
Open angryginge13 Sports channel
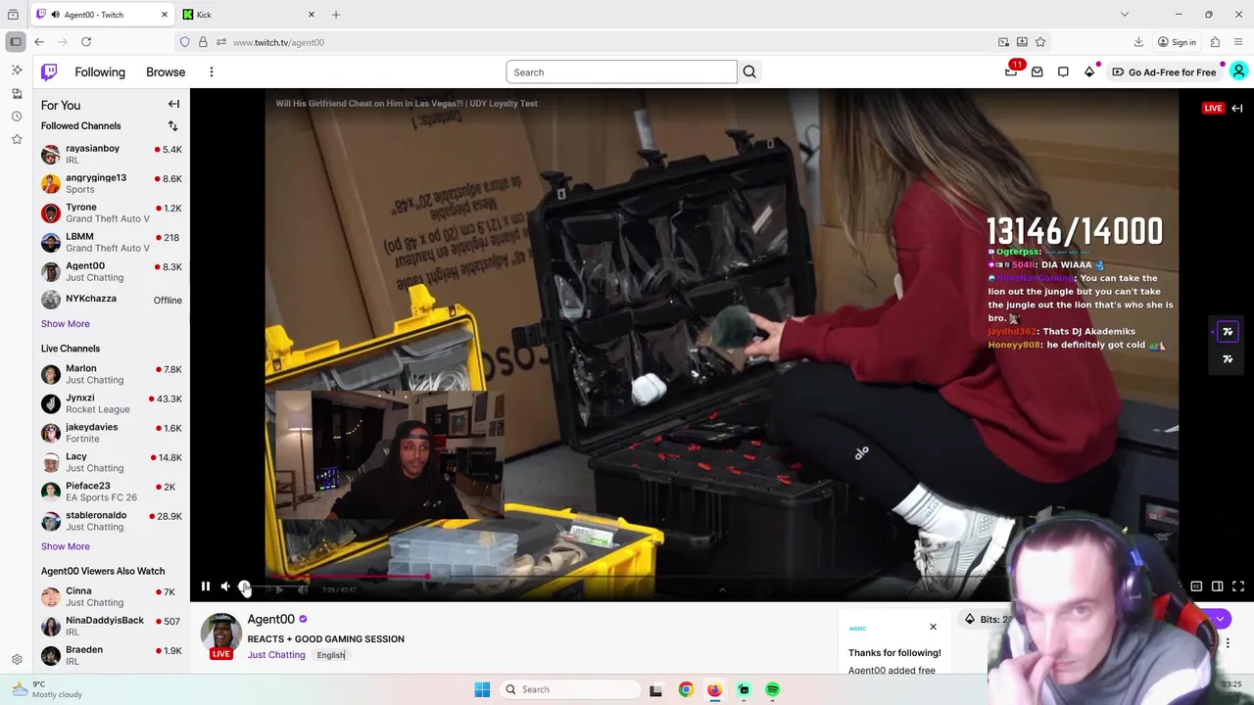(x=112, y=183)
